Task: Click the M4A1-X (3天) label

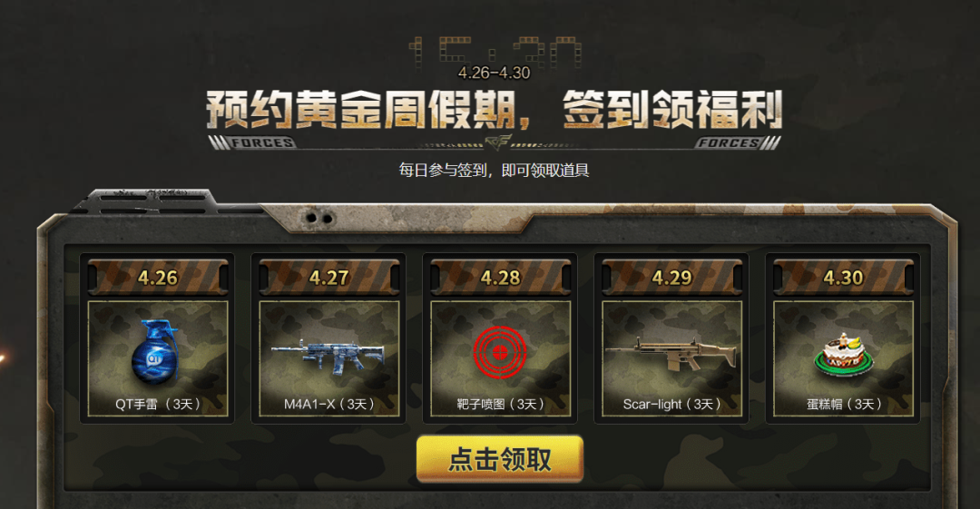Action: (328, 404)
